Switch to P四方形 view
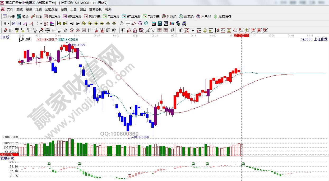329x181 pixels. (52, 16)
